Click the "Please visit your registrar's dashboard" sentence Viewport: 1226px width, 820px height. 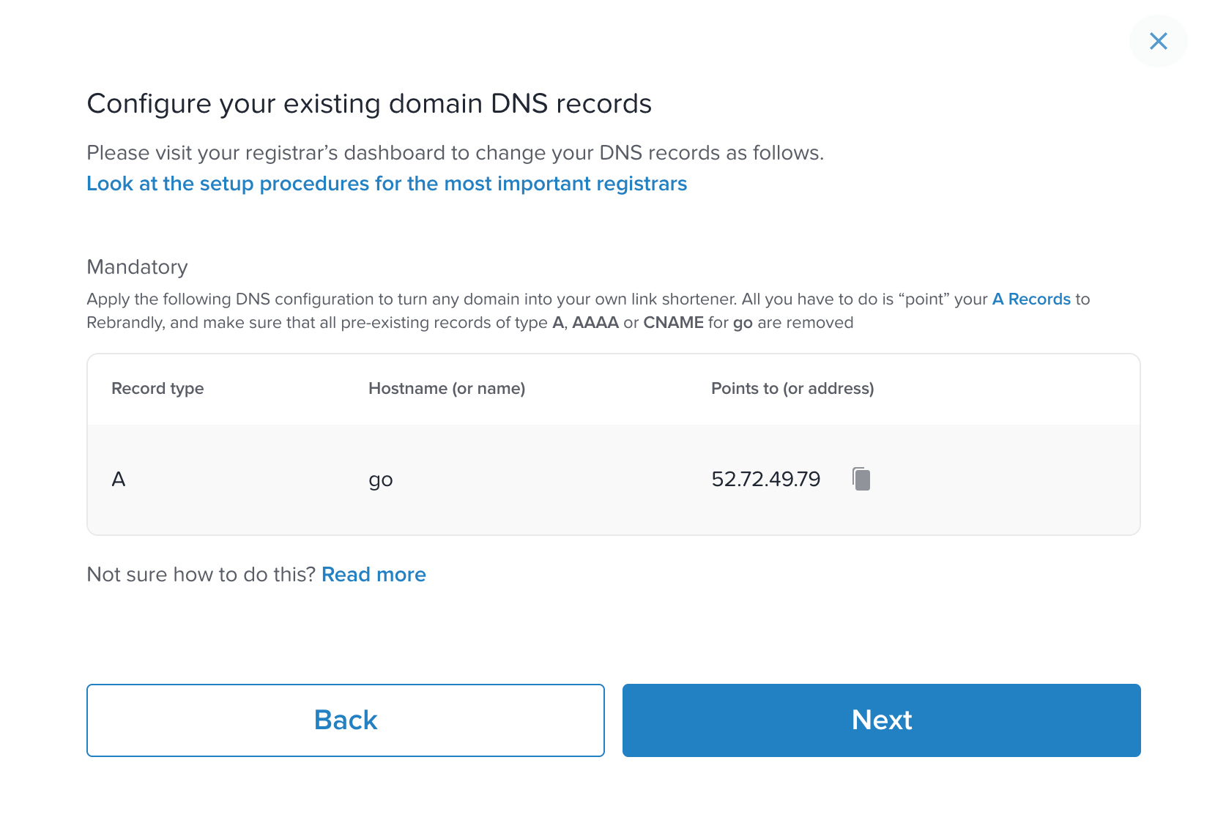coord(455,153)
